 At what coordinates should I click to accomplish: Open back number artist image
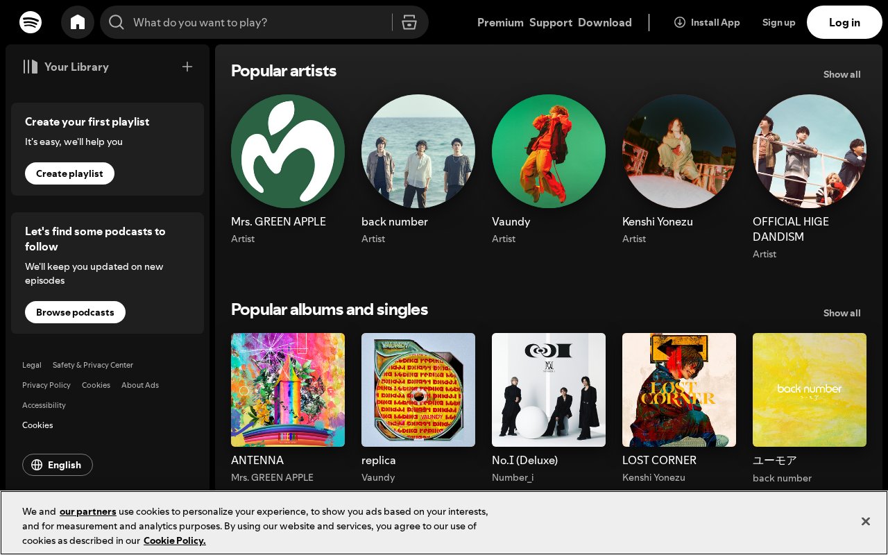(x=418, y=151)
